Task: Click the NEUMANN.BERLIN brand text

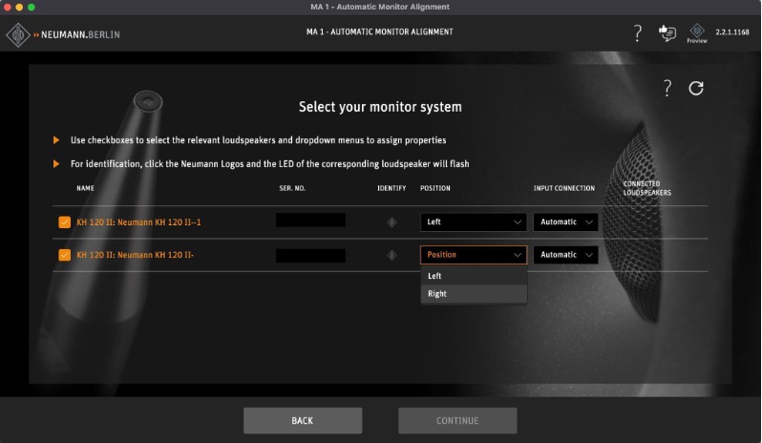Action: (x=80, y=35)
